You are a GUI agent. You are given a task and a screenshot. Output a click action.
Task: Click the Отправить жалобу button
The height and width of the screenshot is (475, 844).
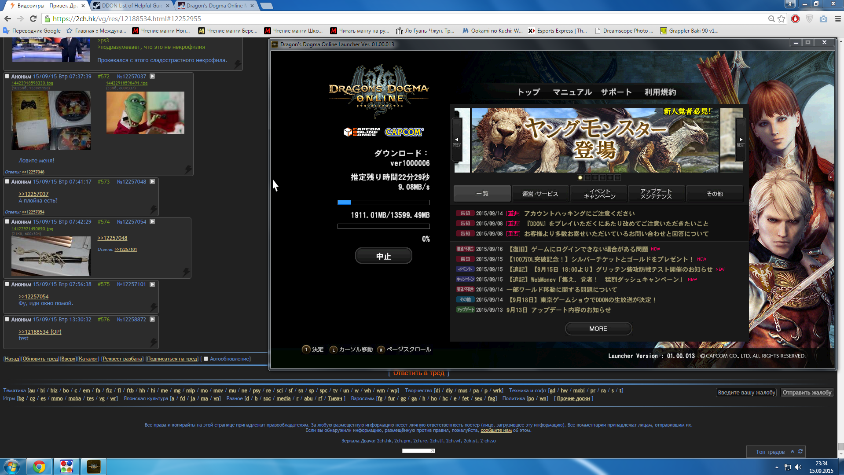[807, 392]
